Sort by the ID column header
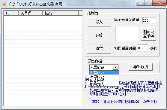Image resolution: width=167 pixels, height=110 pixels. click(x=11, y=13)
